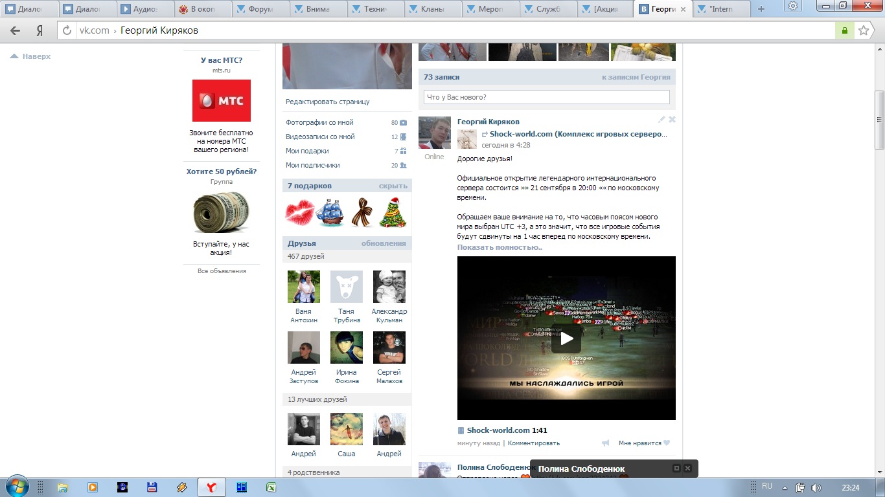Screen dimensions: 885x497
Task: Open friend Таня Трубина's avatar
Action: coord(347,287)
